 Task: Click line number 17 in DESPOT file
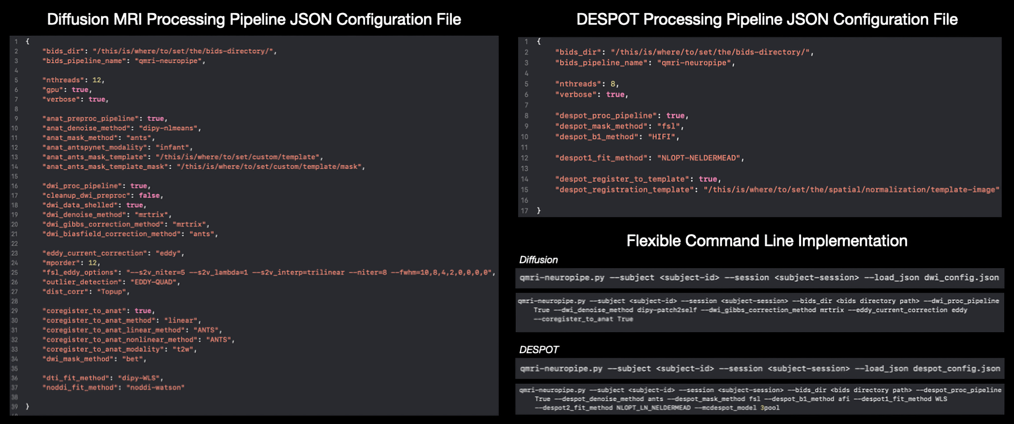pyautogui.click(x=524, y=211)
